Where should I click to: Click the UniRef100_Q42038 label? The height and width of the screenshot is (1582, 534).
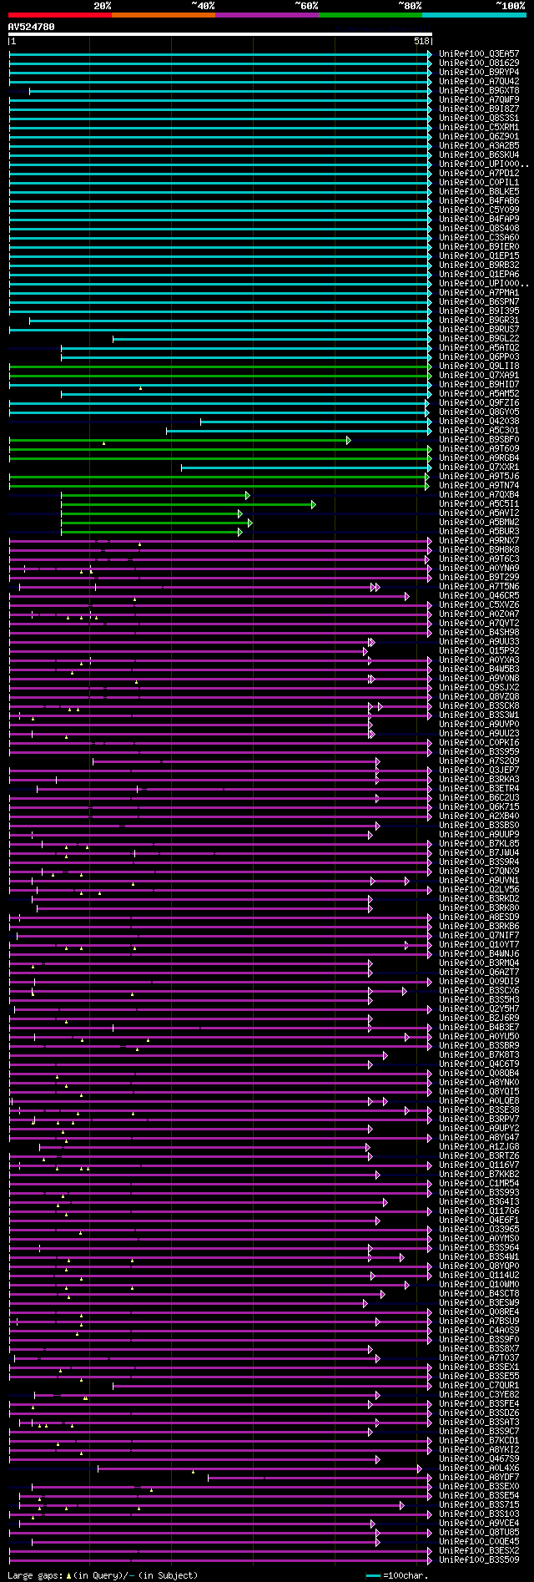pyautogui.click(x=479, y=422)
